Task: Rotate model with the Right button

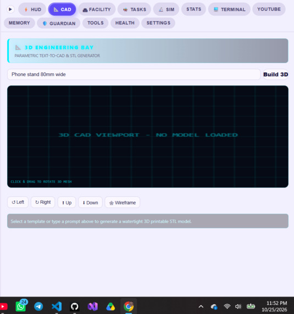Action: tap(43, 202)
